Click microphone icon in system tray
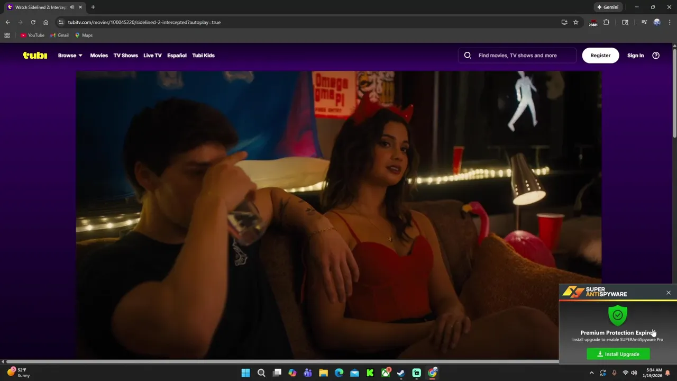This screenshot has height=381, width=677. coord(614,373)
